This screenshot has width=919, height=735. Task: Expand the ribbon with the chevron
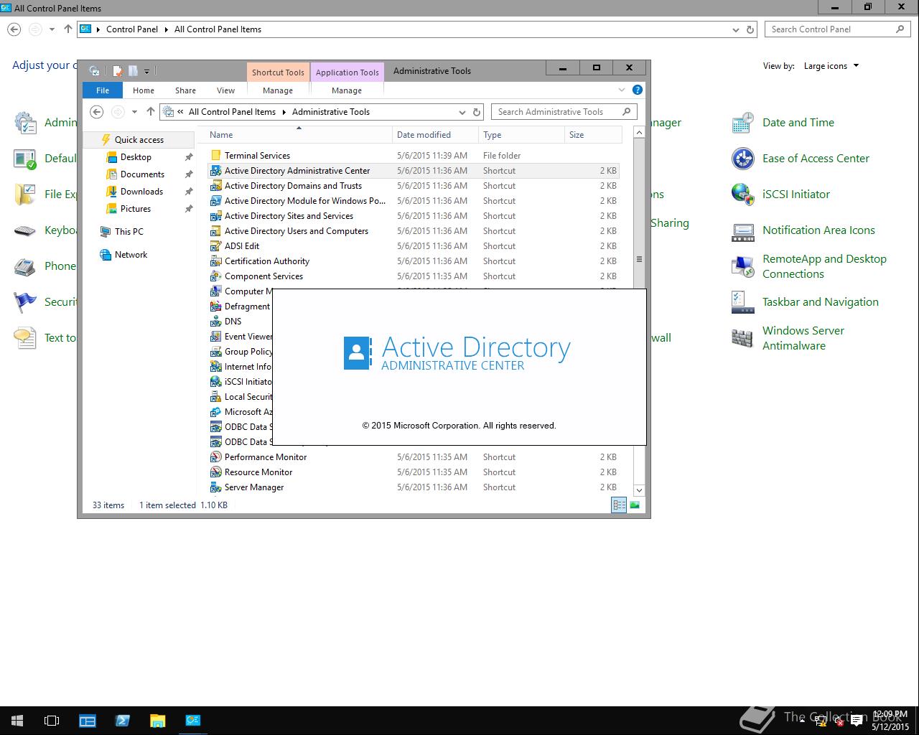[x=622, y=90]
